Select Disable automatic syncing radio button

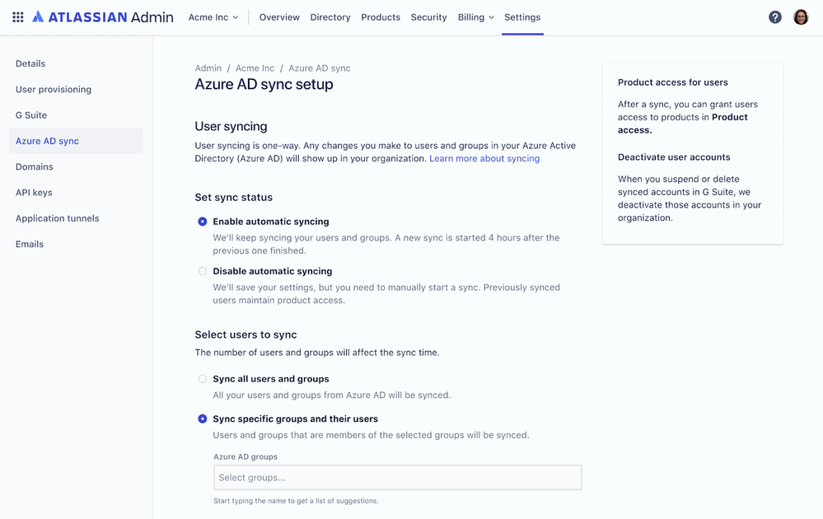click(x=202, y=271)
